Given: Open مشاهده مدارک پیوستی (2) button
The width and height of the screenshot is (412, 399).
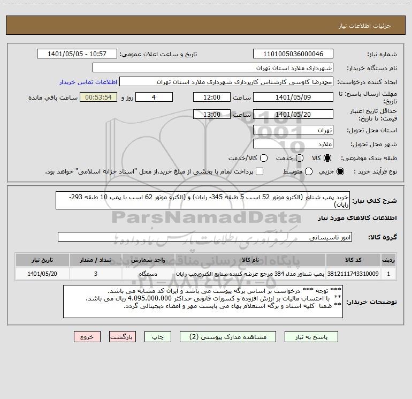Looking at the screenshot, I should [x=228, y=337].
